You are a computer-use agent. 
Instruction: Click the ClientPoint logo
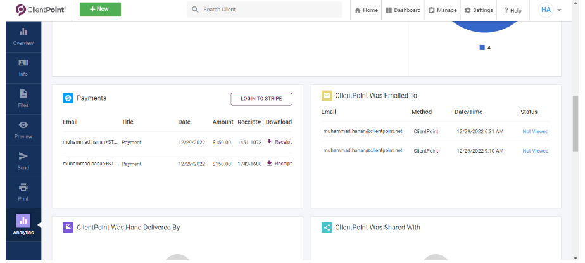41,10
